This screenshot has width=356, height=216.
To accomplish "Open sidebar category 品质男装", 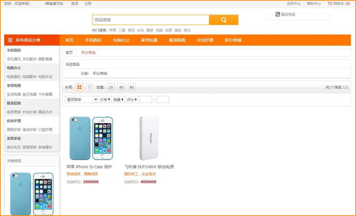I will pyautogui.click(x=14, y=112).
